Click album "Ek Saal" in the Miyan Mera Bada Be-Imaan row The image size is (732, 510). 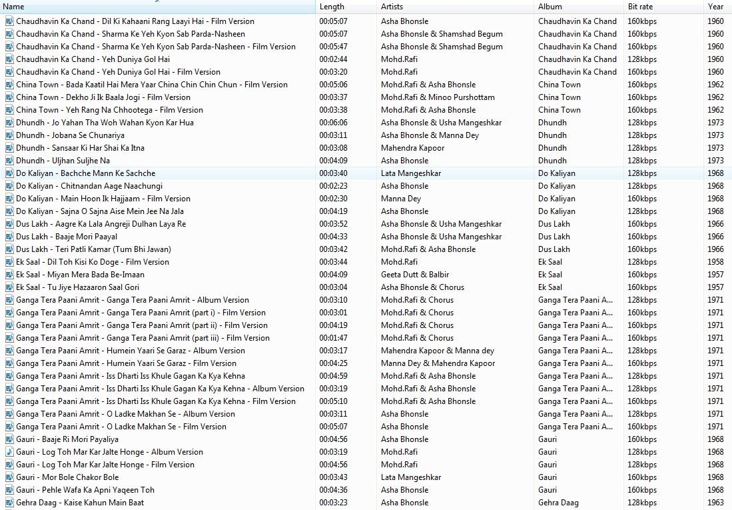point(550,275)
